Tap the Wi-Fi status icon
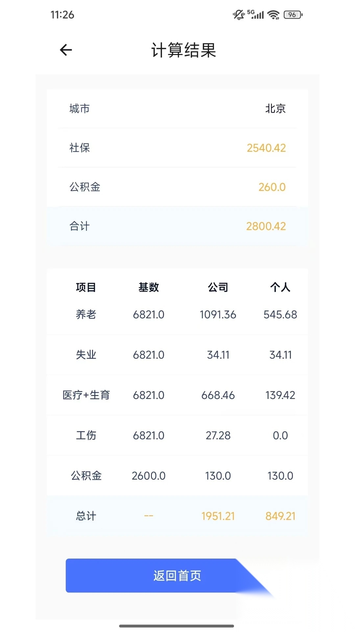 tap(273, 15)
